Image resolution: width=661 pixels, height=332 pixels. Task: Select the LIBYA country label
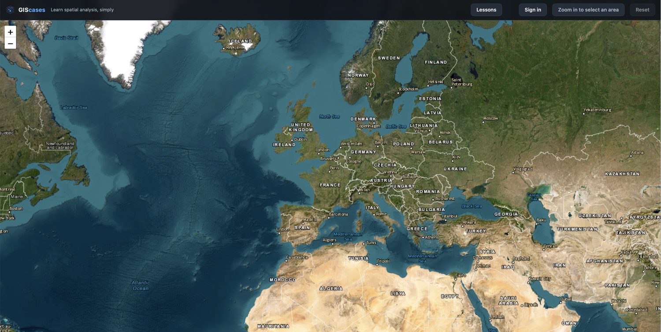coord(398,294)
